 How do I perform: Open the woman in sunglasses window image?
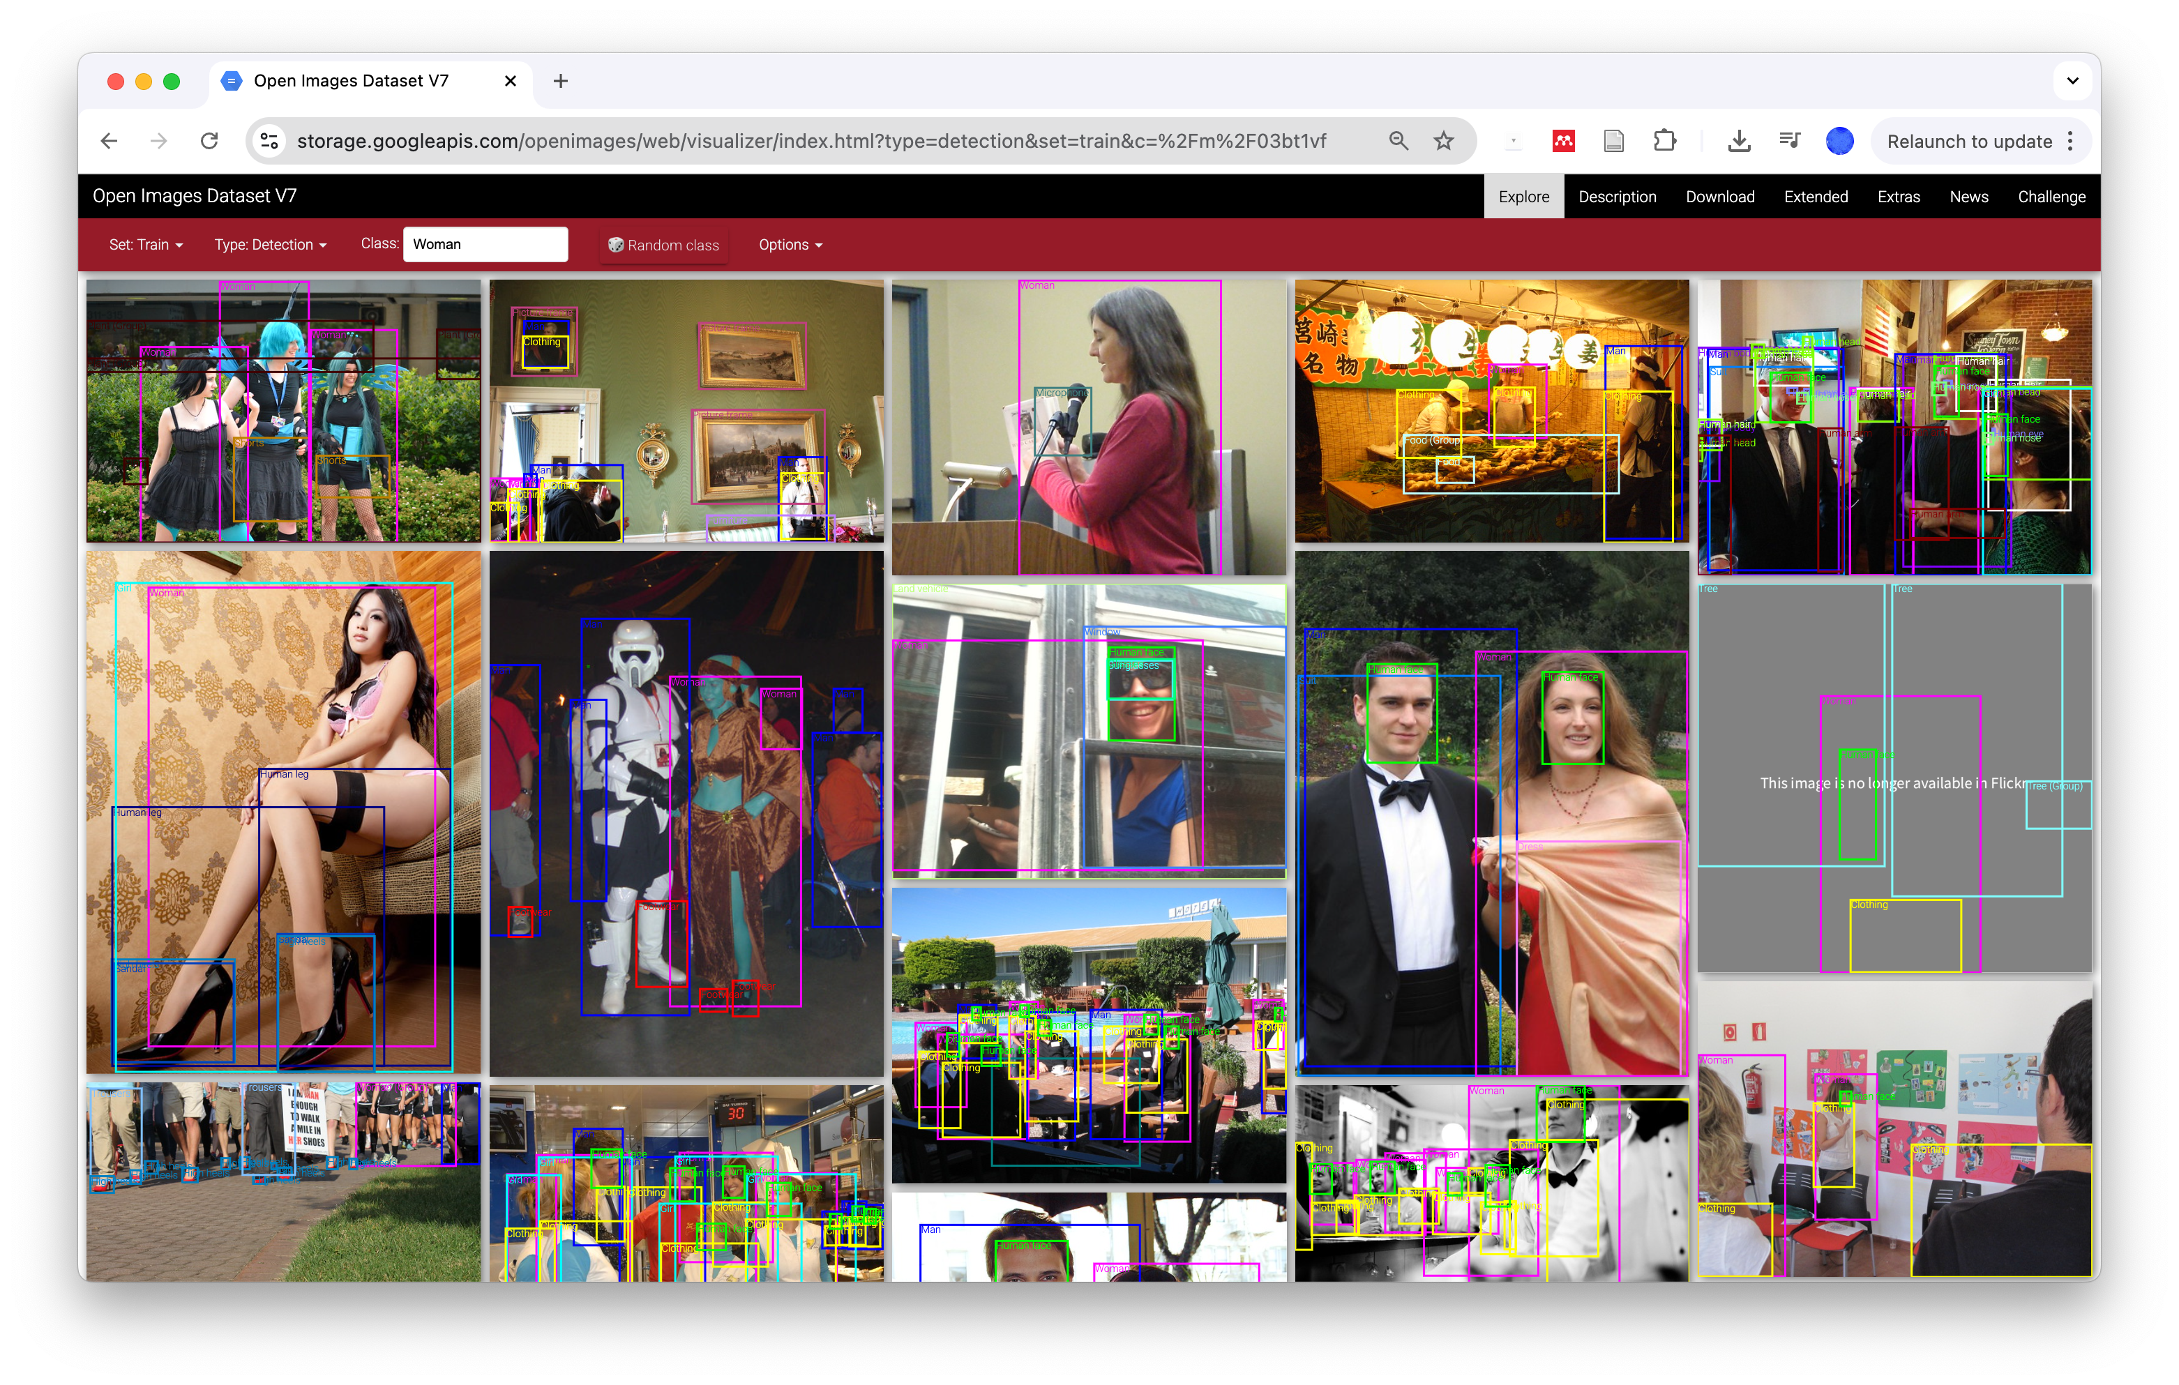click(x=1089, y=731)
